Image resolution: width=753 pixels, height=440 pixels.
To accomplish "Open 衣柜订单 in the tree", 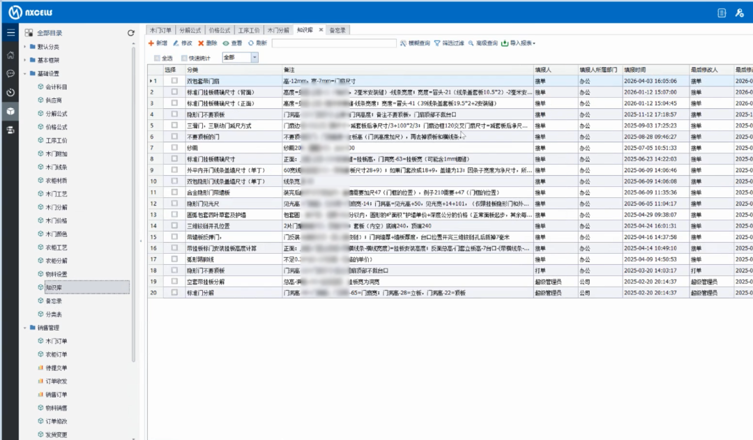I will [56, 354].
